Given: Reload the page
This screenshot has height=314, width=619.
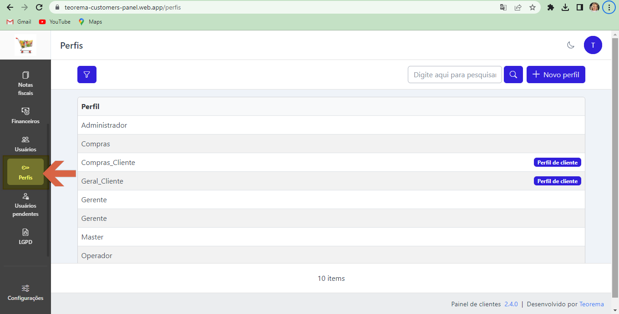Looking at the screenshot, I should point(39,7).
